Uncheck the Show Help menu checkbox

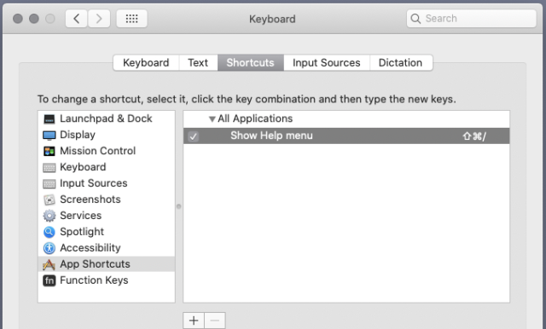[x=194, y=136]
